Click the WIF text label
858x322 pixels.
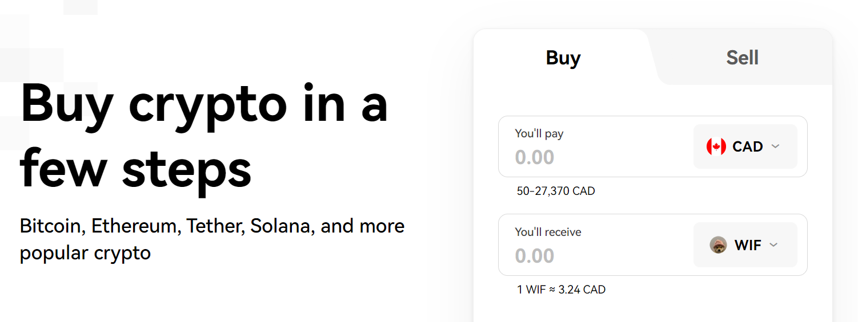[748, 245]
